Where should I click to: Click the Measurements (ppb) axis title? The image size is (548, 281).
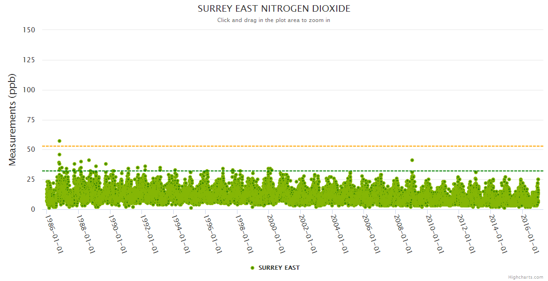click(13, 119)
